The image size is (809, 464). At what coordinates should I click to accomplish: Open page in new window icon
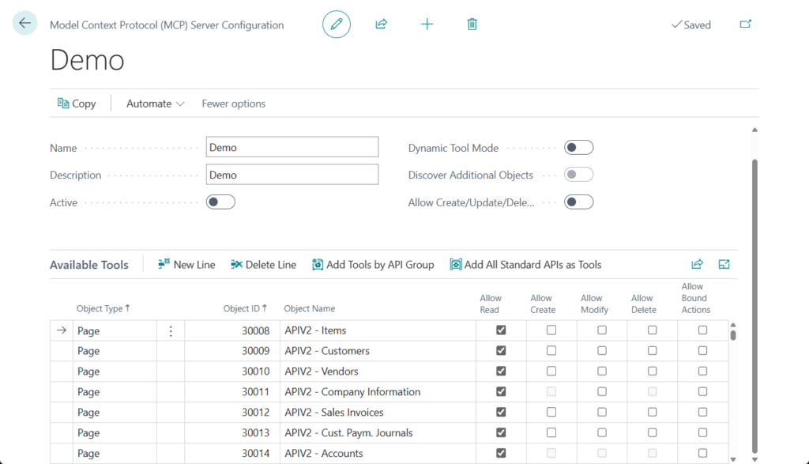click(x=745, y=25)
